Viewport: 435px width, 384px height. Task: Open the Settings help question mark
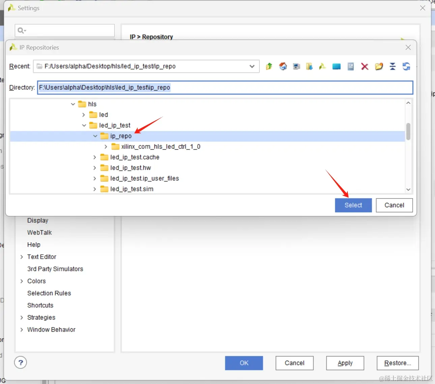(21, 362)
